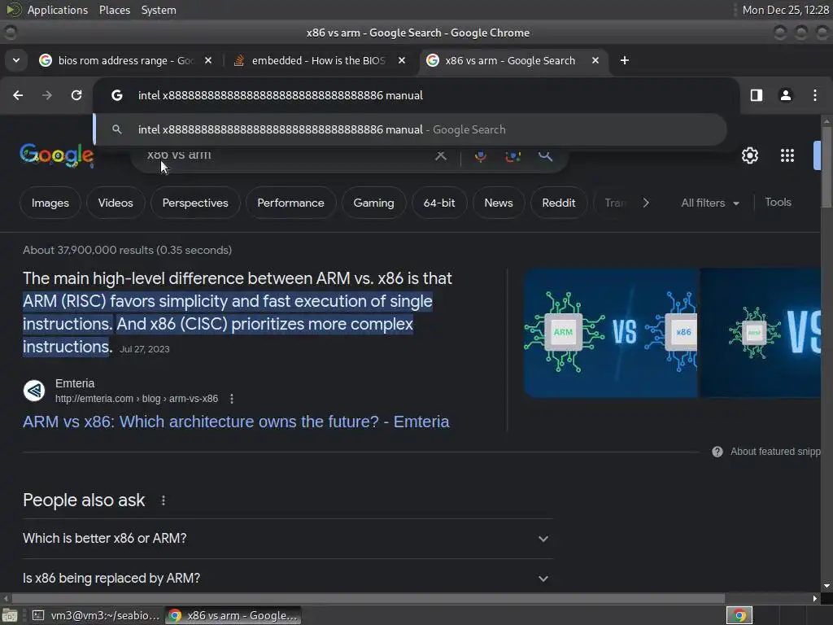Expand 'Which is better x86 or ARM?'
This screenshot has width=833, height=625.
pyautogui.click(x=288, y=539)
